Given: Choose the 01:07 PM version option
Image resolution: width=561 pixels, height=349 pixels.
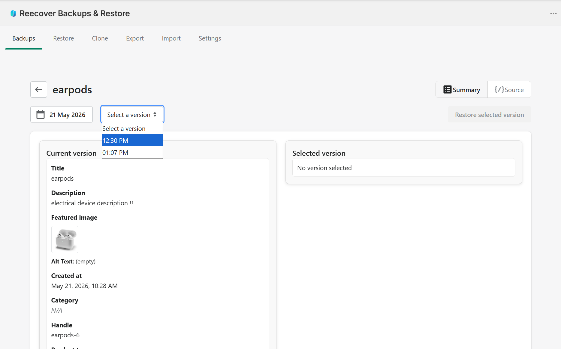Looking at the screenshot, I should 132,152.
